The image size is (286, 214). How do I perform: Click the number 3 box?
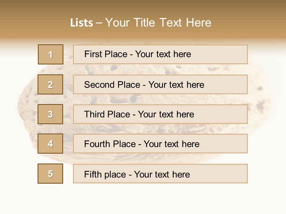point(50,114)
